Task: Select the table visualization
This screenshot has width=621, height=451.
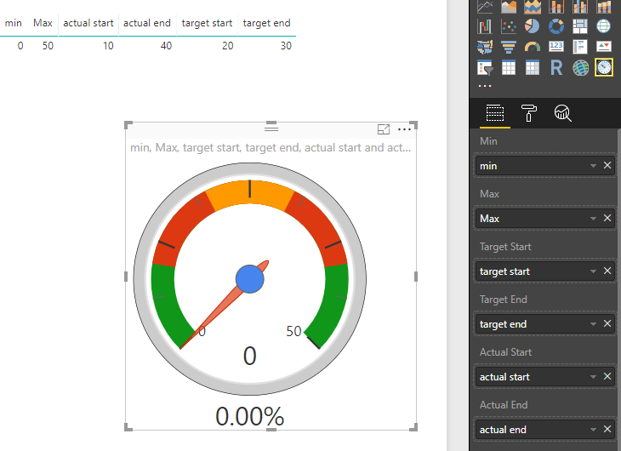Action: (509, 68)
